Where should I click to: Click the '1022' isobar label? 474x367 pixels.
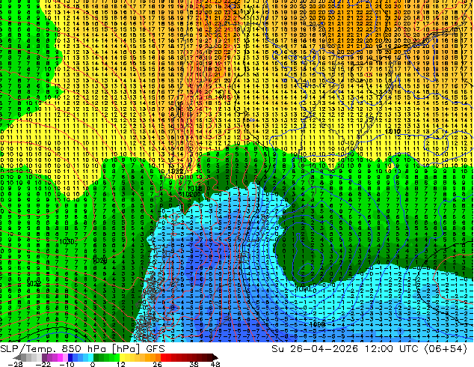tap(34, 284)
